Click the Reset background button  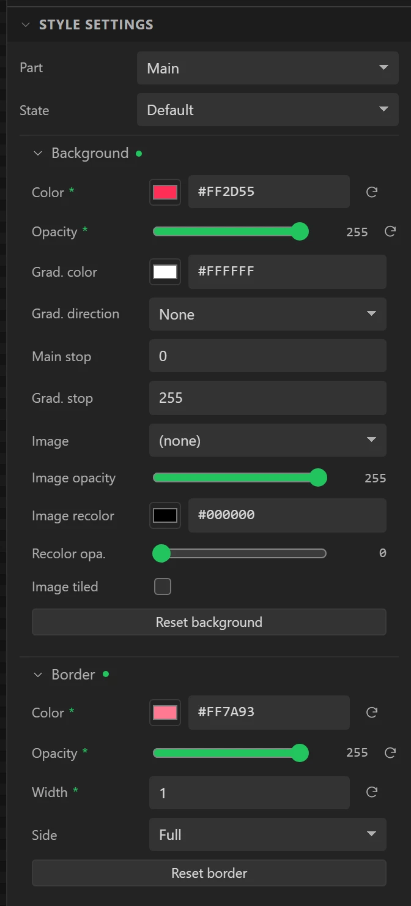[x=209, y=622]
